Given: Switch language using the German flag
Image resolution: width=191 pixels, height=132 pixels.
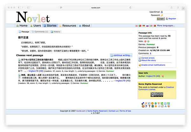Looking at the screenshot, I should [144, 26].
